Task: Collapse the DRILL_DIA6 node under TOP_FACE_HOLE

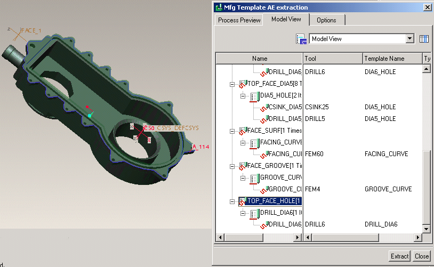Action: click(x=244, y=213)
